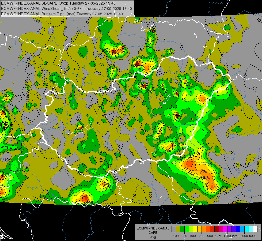Image resolution: width=262 pixels, height=241 pixels.
Task: Pick the yellow-green legend swatch
Action: (x=191, y=229)
